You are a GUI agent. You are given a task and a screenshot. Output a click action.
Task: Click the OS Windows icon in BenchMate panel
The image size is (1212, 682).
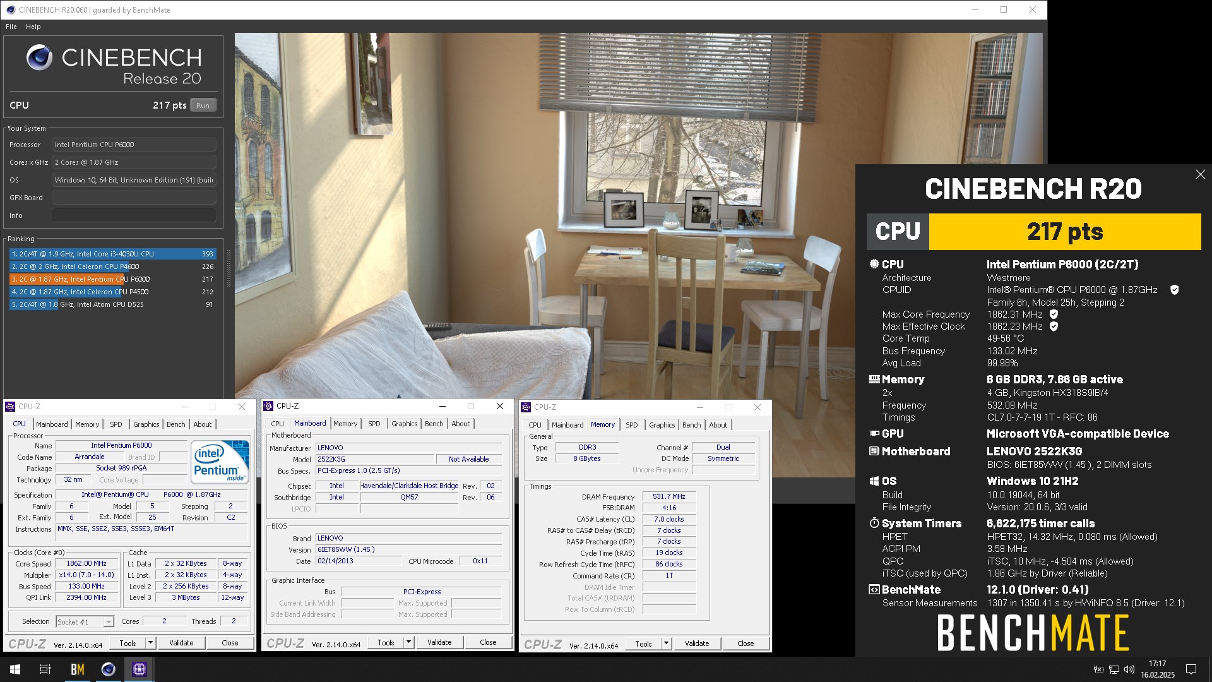tap(874, 481)
